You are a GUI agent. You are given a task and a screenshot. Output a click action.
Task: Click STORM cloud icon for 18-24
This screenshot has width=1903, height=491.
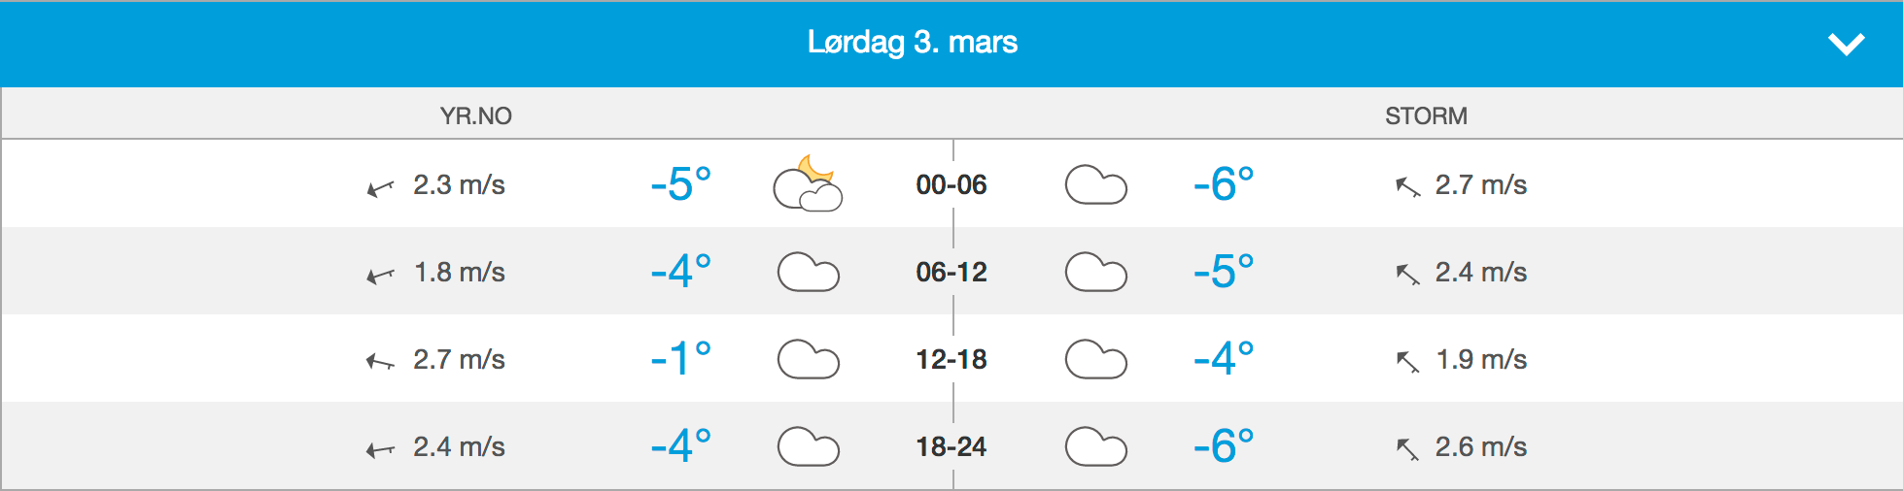(1095, 447)
